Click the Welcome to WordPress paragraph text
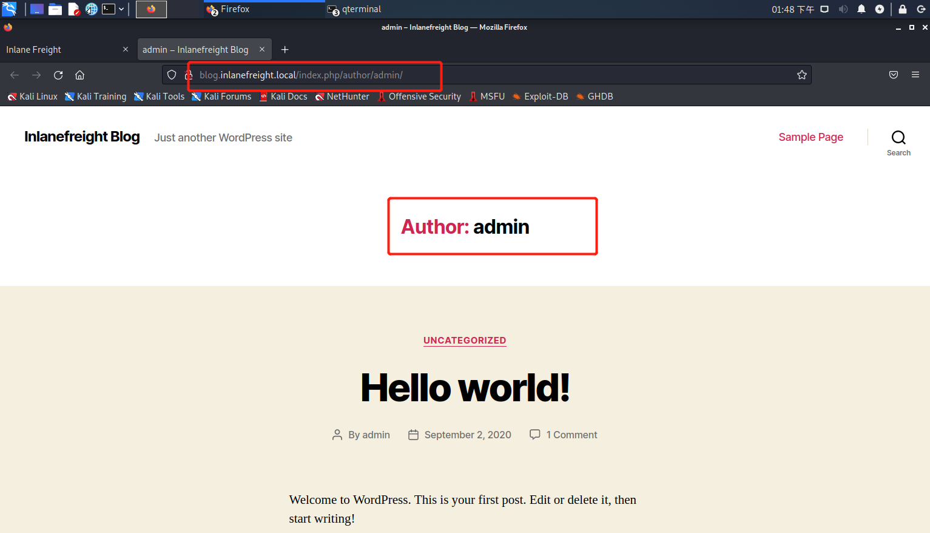This screenshot has height=533, width=930. (x=463, y=509)
